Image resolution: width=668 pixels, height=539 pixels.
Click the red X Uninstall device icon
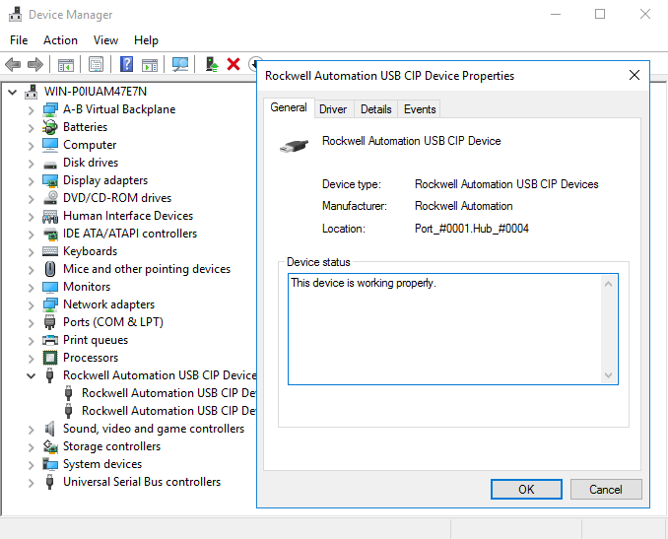click(234, 64)
